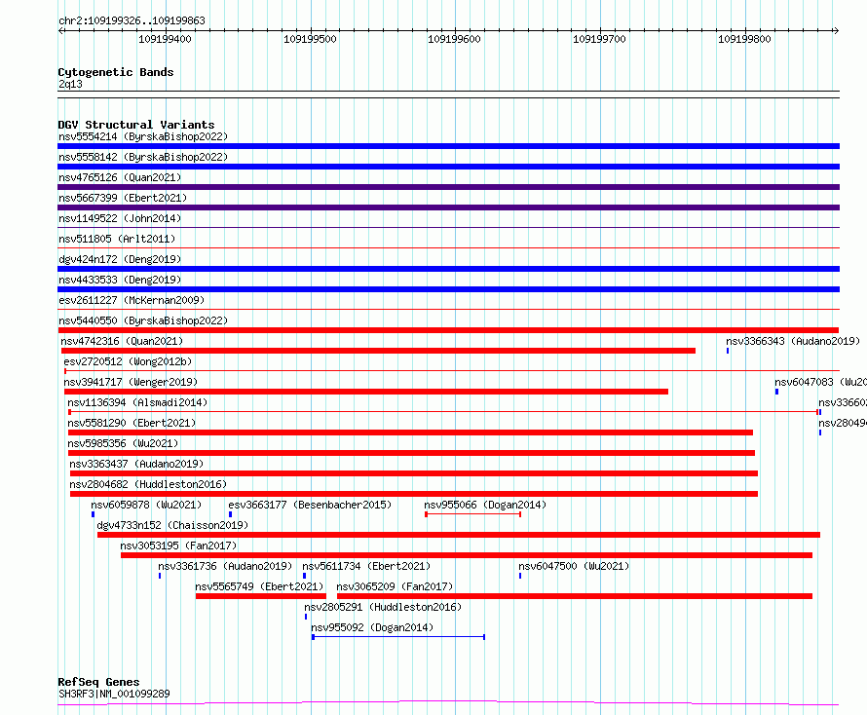Click nsv3363437 (Audano2019) variant label
Viewport: 867px width, 715px height.
(136, 464)
